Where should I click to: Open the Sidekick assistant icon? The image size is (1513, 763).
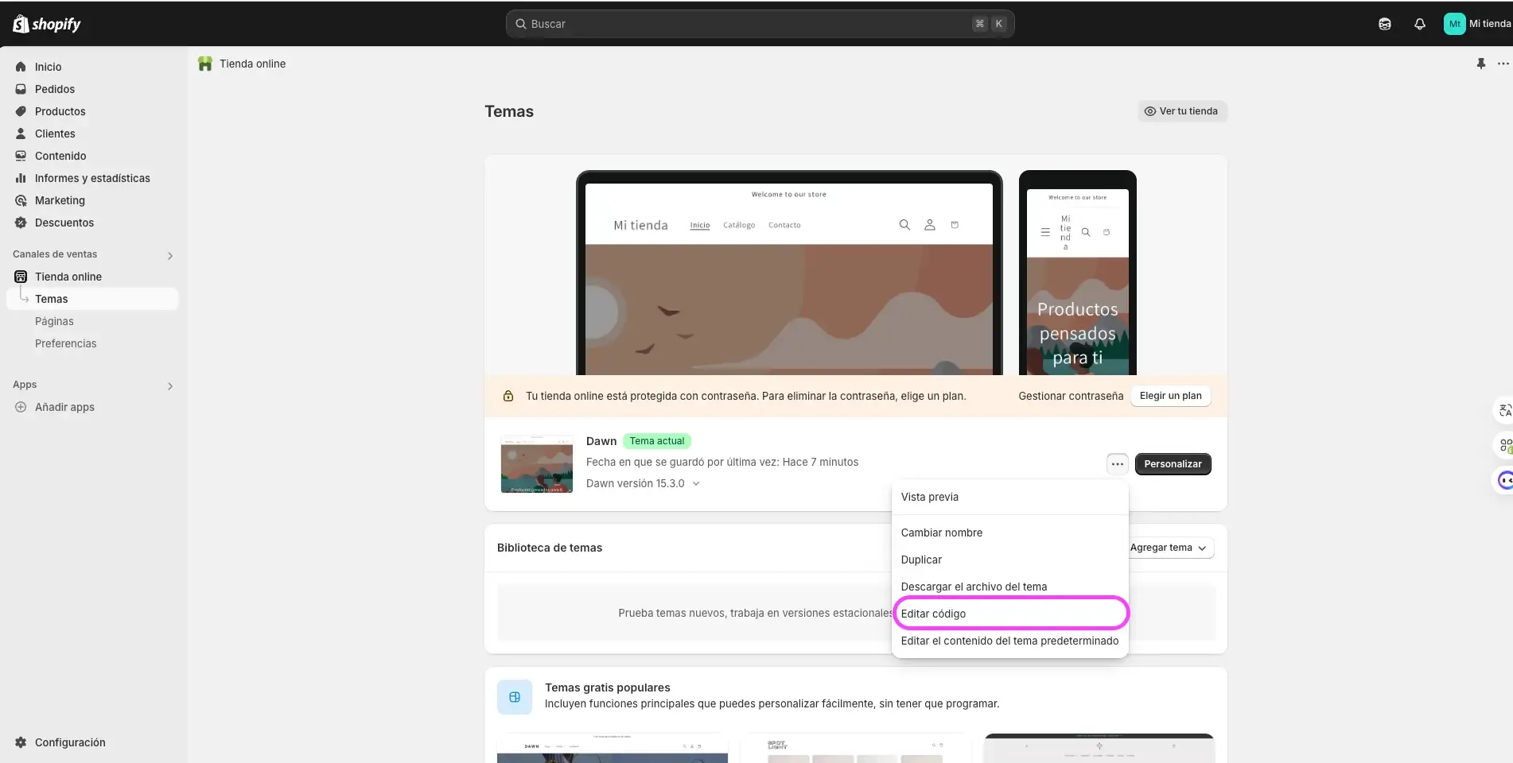[1384, 24]
